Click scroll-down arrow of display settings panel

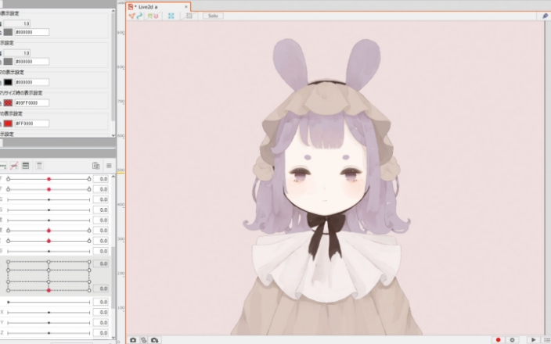pos(113,135)
